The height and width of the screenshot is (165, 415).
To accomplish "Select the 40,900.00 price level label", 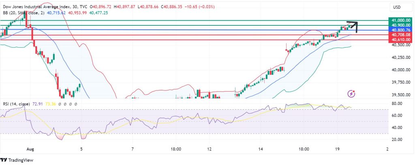I will pyautogui.click(x=401, y=25).
